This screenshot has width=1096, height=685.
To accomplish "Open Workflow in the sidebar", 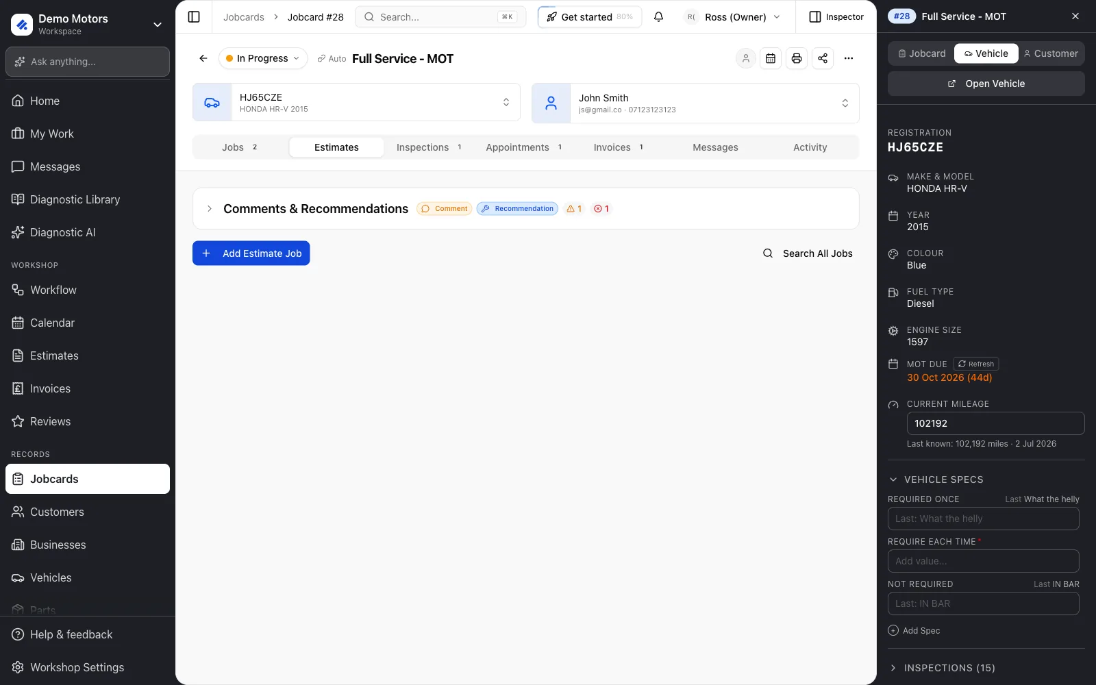I will (88, 290).
